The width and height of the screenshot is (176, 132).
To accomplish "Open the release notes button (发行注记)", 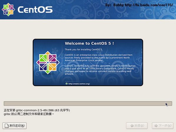I will click(14, 126).
